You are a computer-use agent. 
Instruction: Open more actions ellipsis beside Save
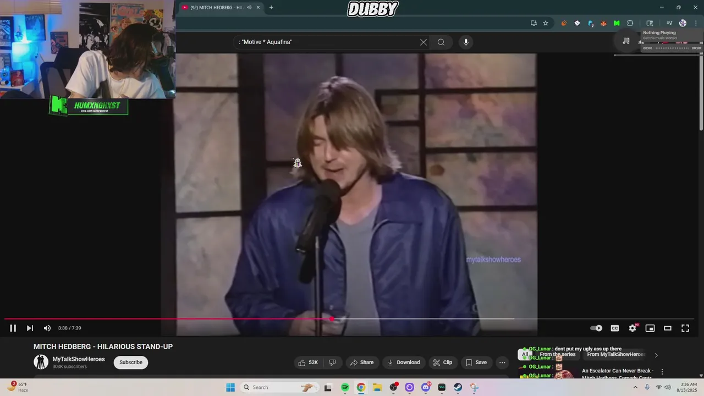pyautogui.click(x=502, y=362)
